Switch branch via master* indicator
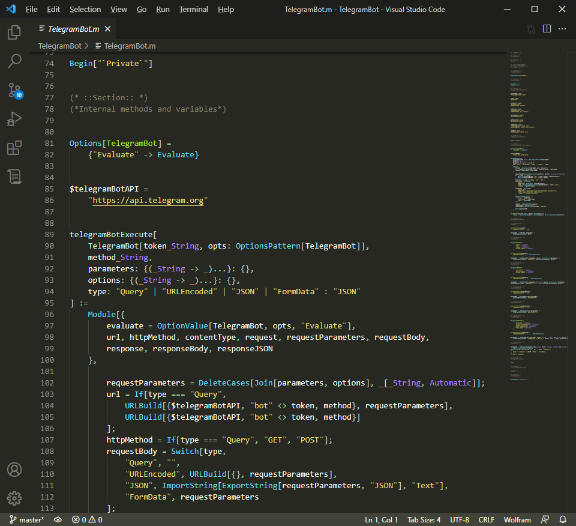The height and width of the screenshot is (526, 576). coord(26,519)
